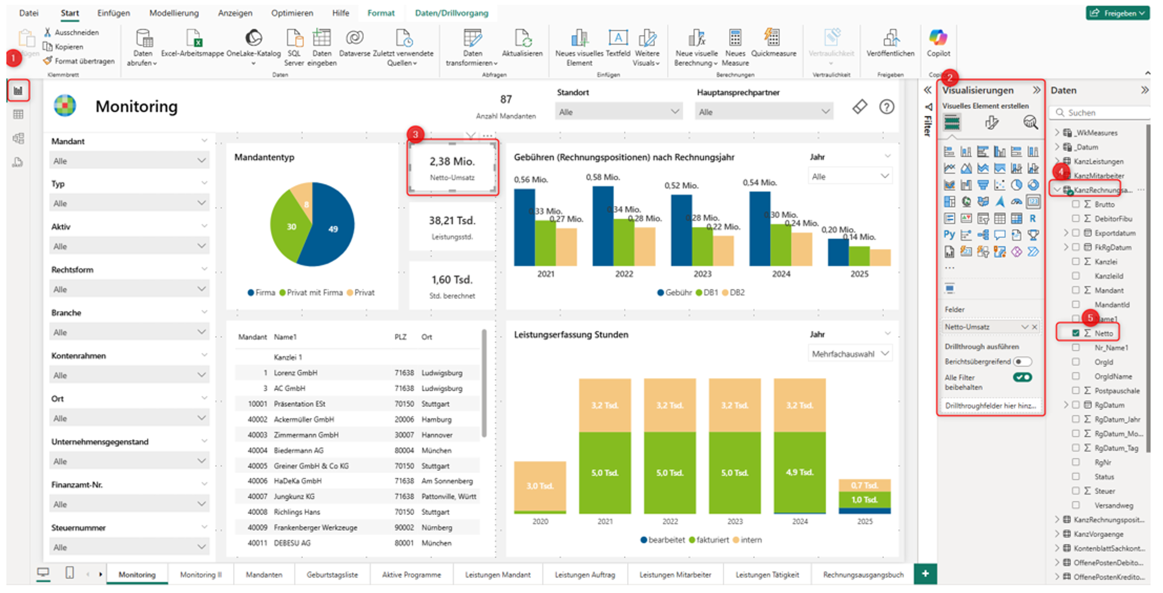This screenshot has width=1163, height=593.
Task: Click Format übertragen button
Action: point(79,61)
